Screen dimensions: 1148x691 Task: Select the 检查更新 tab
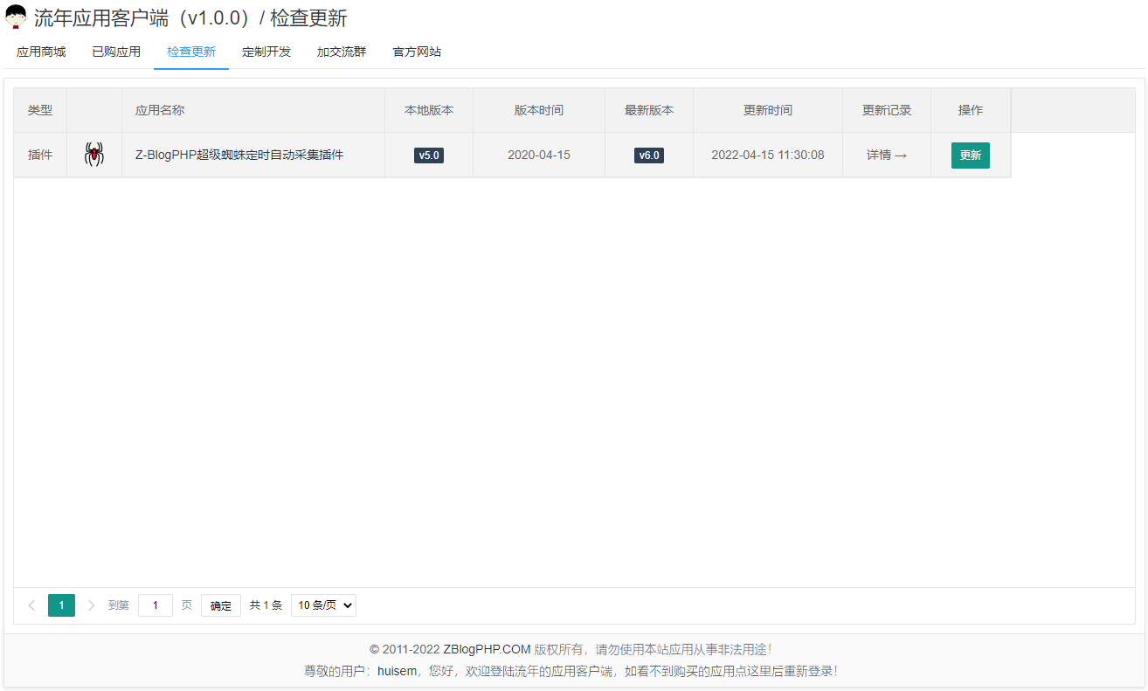point(191,52)
